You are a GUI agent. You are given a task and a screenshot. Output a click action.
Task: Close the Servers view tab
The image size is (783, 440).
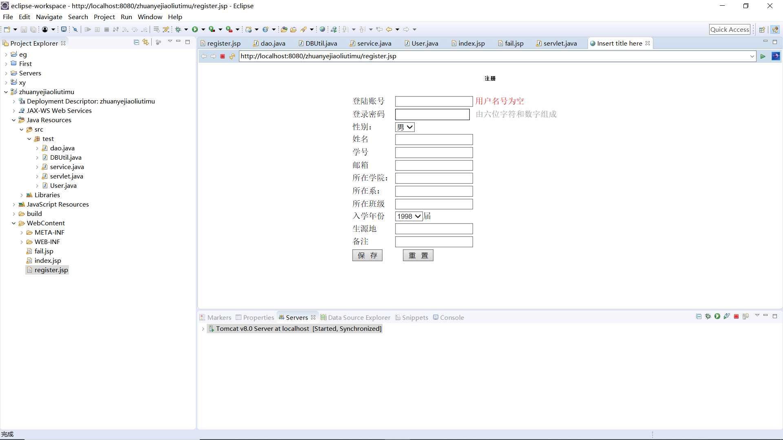coord(313,317)
